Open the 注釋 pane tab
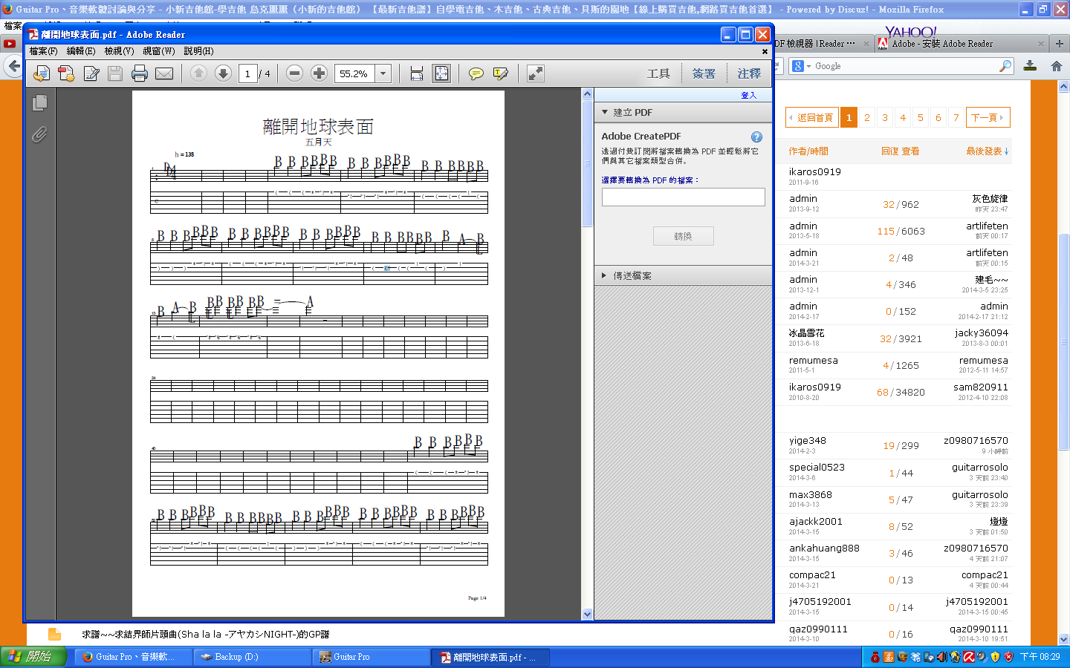 [x=749, y=73]
